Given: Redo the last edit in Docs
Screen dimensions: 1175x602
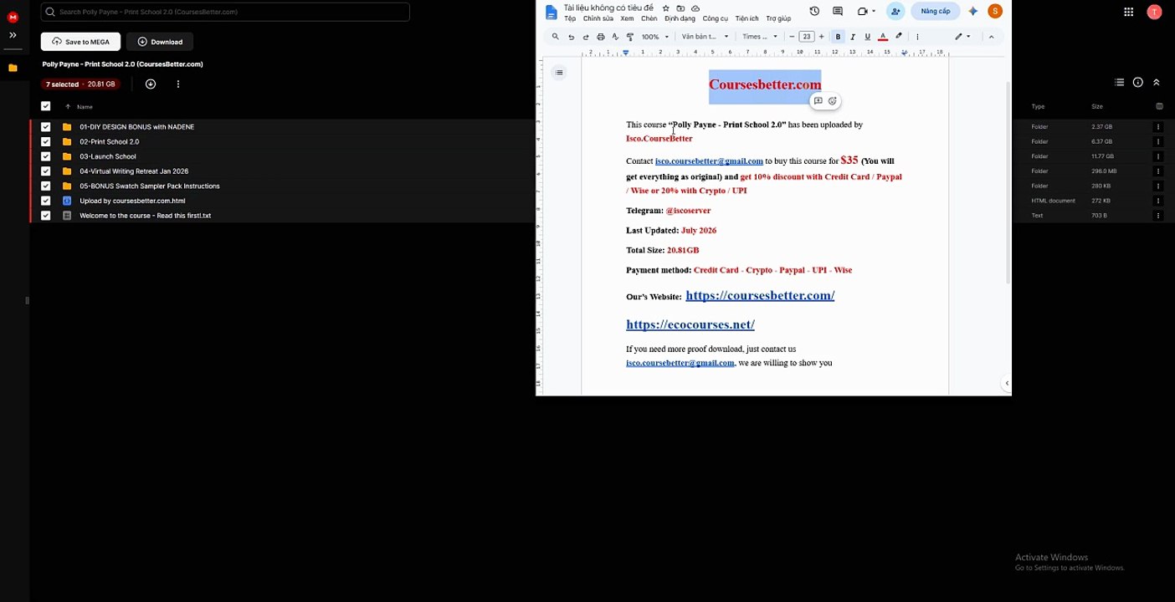Looking at the screenshot, I should pos(586,37).
